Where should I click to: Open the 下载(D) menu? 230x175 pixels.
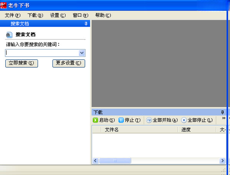(x=35, y=15)
